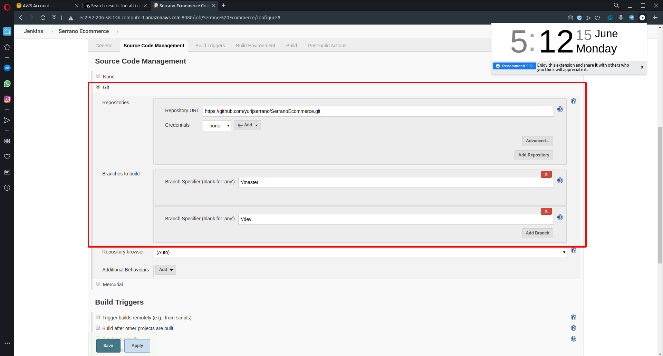Open a new browser tab

[224, 6]
